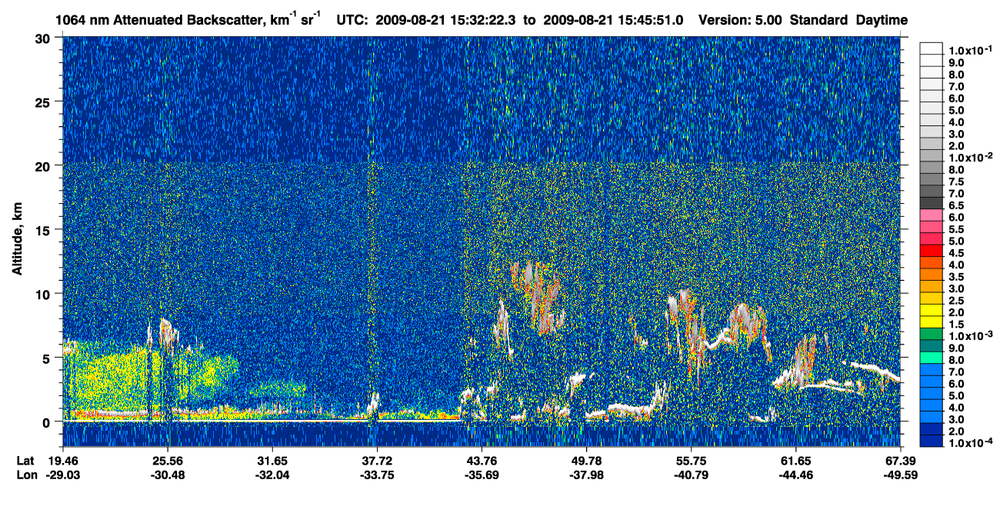Viewport: 1000px width, 513px height.
Task: Click latitude value '61.65'
Action: coord(796,461)
